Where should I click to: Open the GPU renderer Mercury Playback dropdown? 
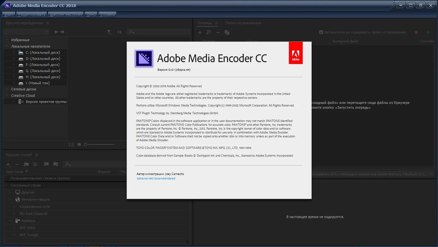[373, 174]
